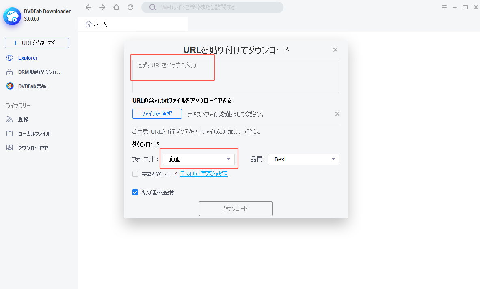
Task: Click テキストファイルを選択してください text
Action: coord(226,114)
